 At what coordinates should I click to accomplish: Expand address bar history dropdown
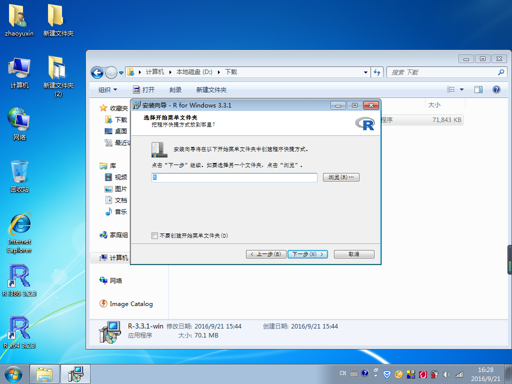pyautogui.click(x=365, y=72)
